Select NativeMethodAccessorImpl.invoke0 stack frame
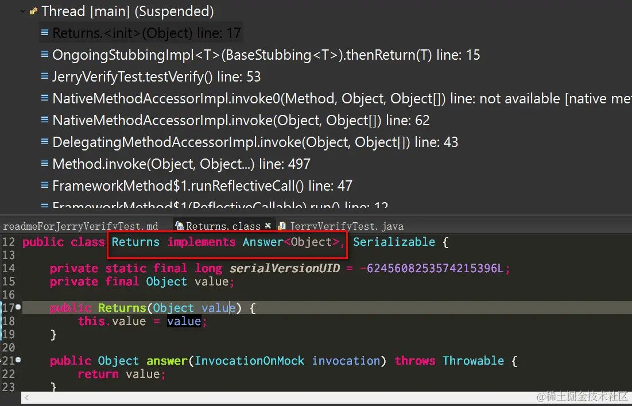 coord(342,98)
